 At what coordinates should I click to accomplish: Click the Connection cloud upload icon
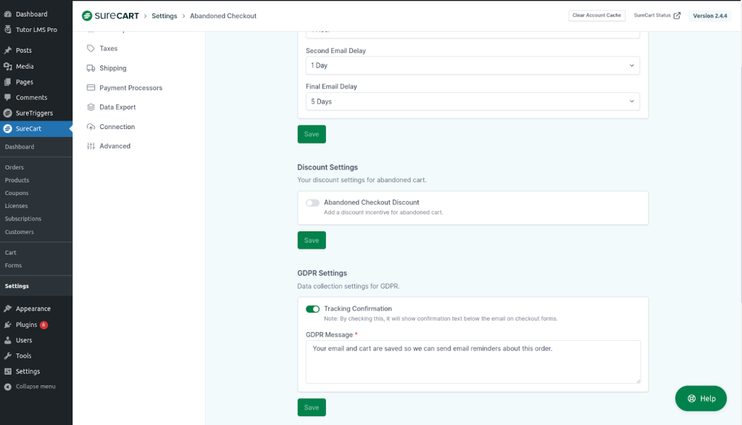[91, 127]
